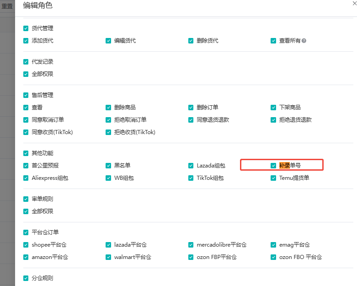Uncheck the Temu提货单 checkbox

click(273, 178)
